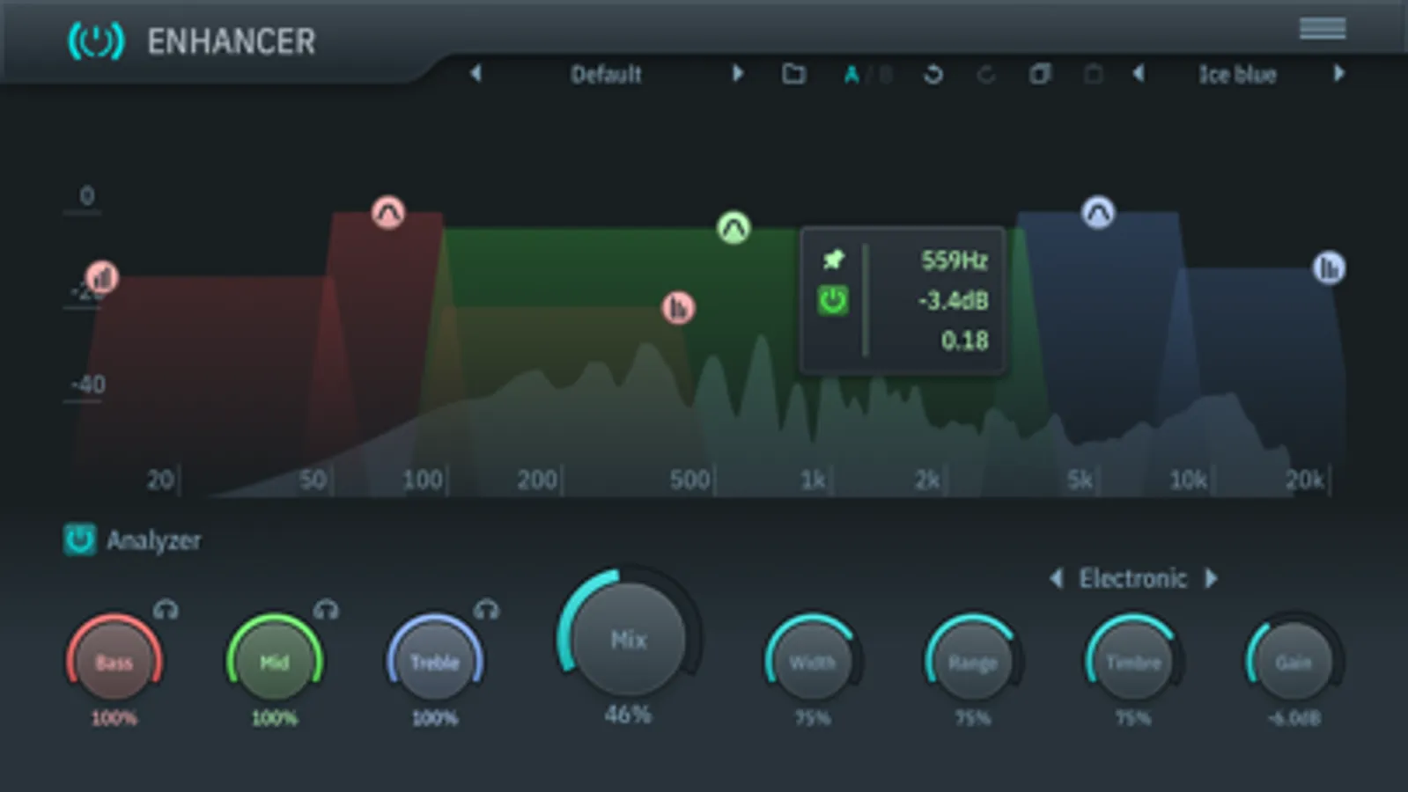Click the Bass value 100%

pos(114,718)
